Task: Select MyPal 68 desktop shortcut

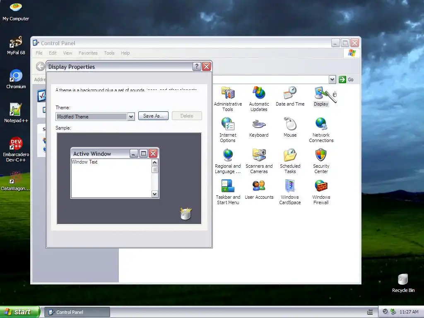Action: tap(16, 46)
